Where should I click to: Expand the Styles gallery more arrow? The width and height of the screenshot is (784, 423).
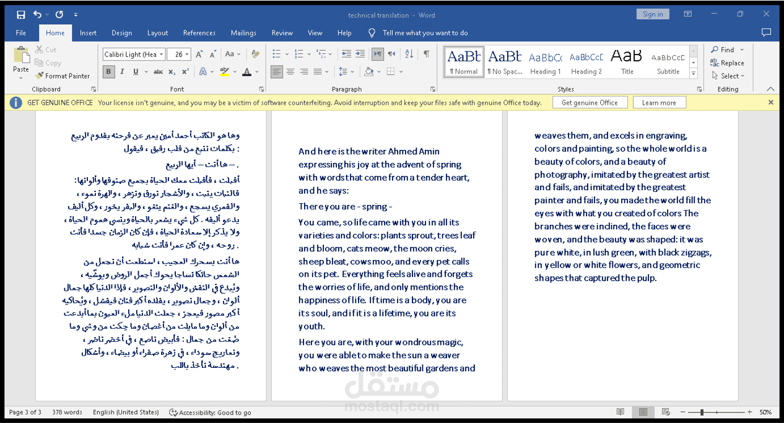point(694,74)
